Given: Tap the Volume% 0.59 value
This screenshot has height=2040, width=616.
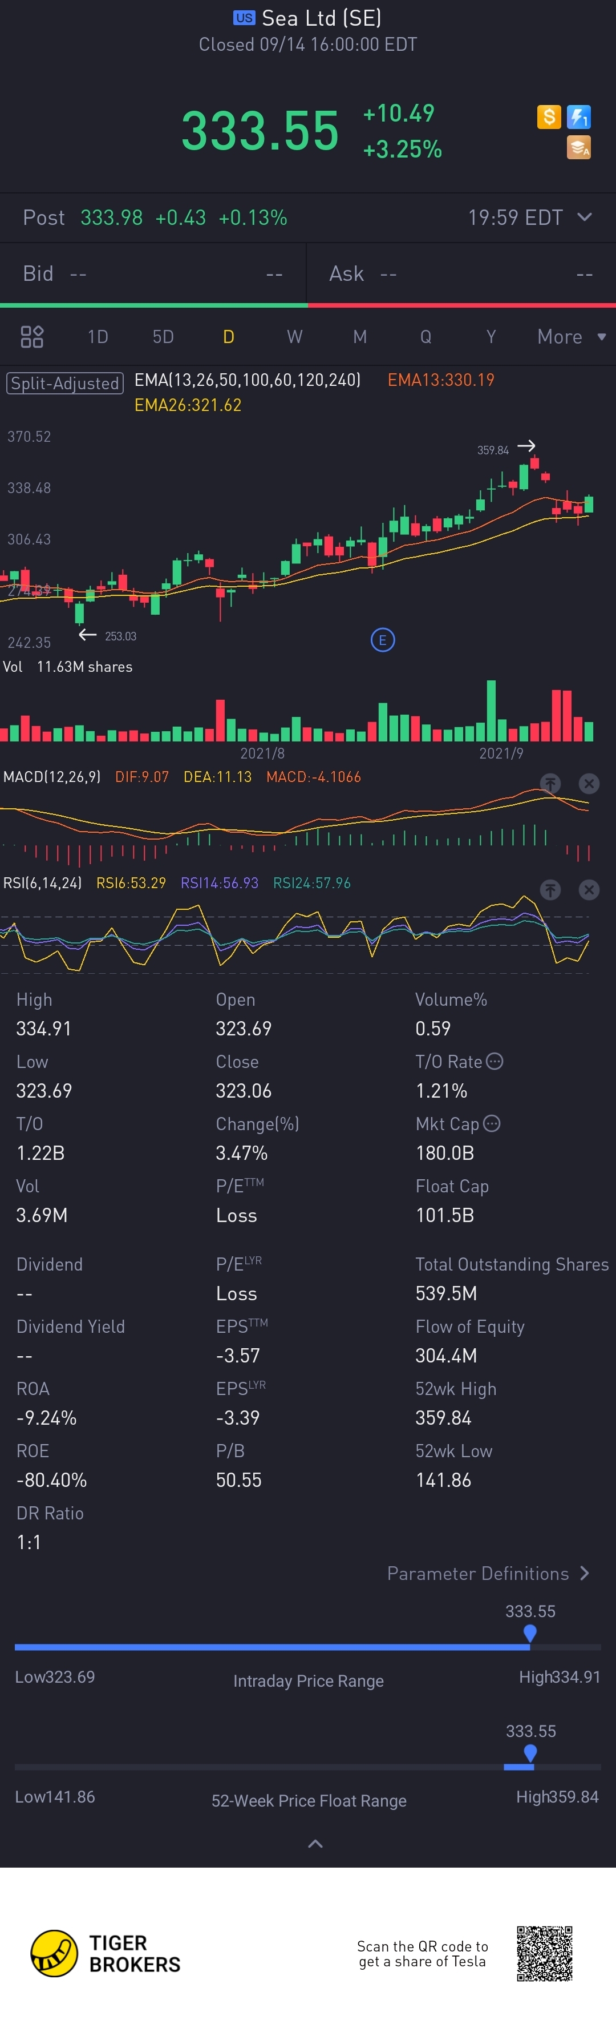Looking at the screenshot, I should (x=433, y=1028).
